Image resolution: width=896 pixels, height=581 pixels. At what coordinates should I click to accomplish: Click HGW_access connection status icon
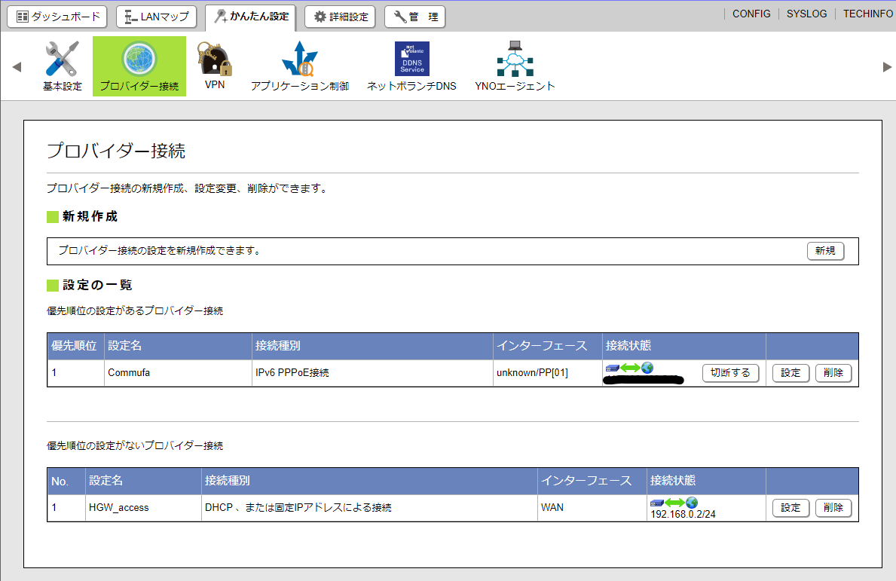click(x=674, y=503)
